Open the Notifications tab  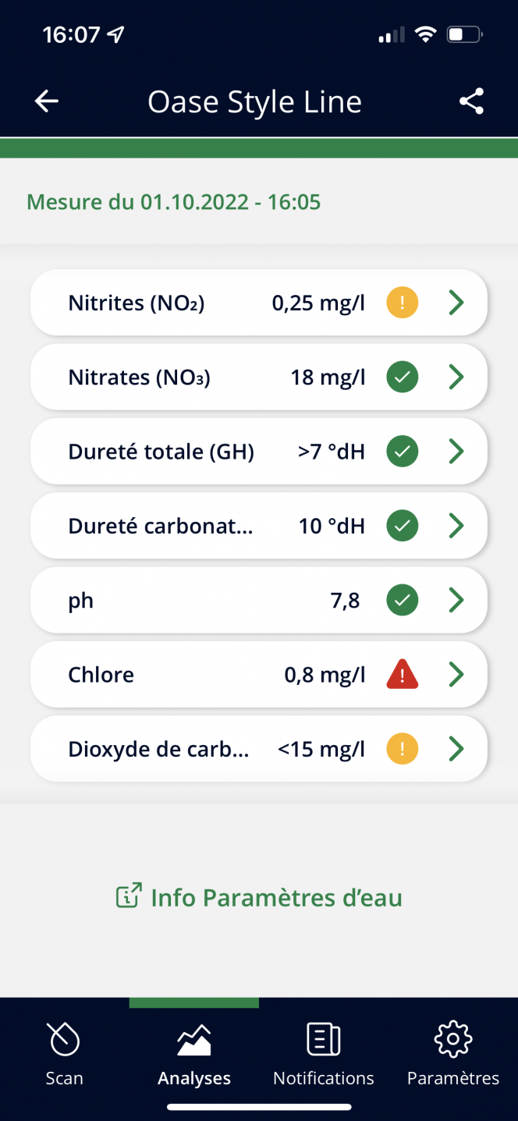(323, 1055)
